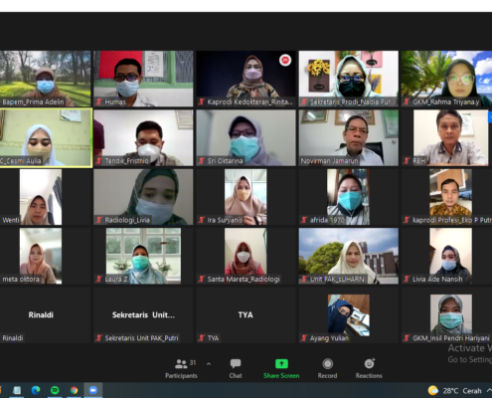Click muted mic icon beside TYA label
This screenshot has width=492, height=398.
202,338
